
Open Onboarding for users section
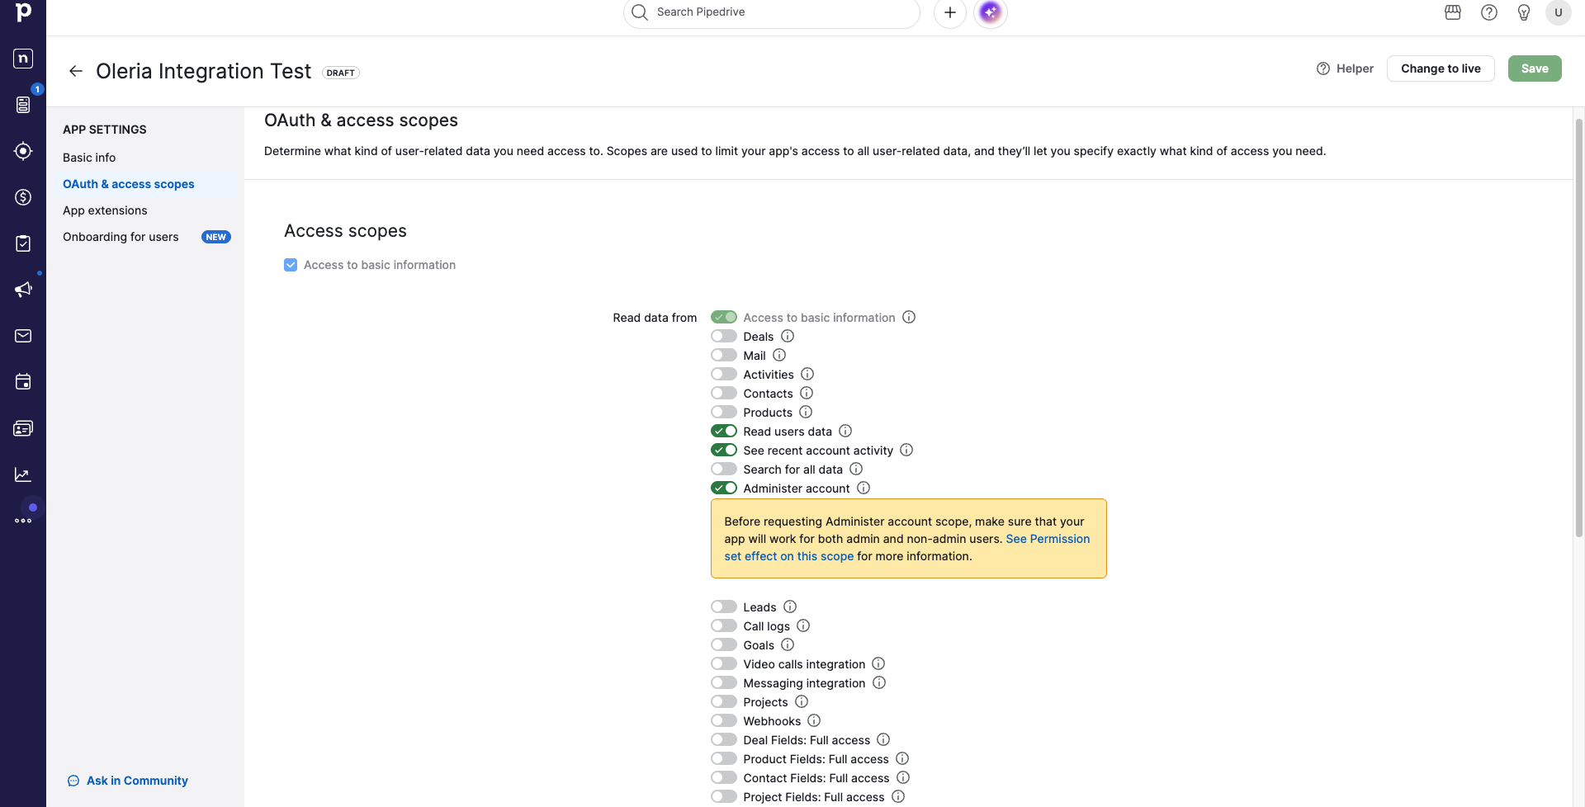click(x=121, y=237)
